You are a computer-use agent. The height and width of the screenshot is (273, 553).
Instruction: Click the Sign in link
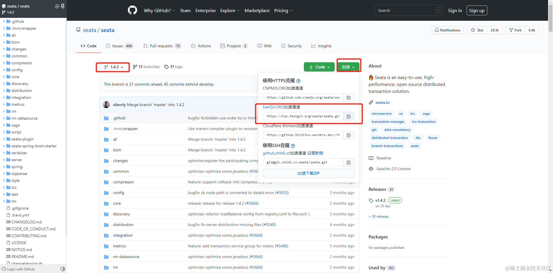[455, 10]
